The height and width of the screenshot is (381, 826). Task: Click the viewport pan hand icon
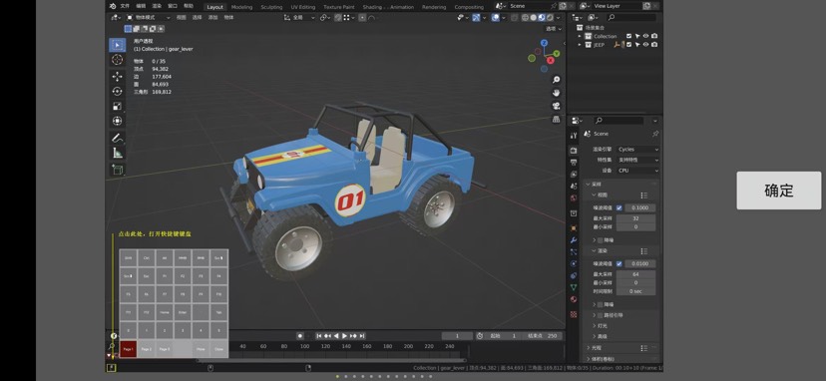[556, 93]
